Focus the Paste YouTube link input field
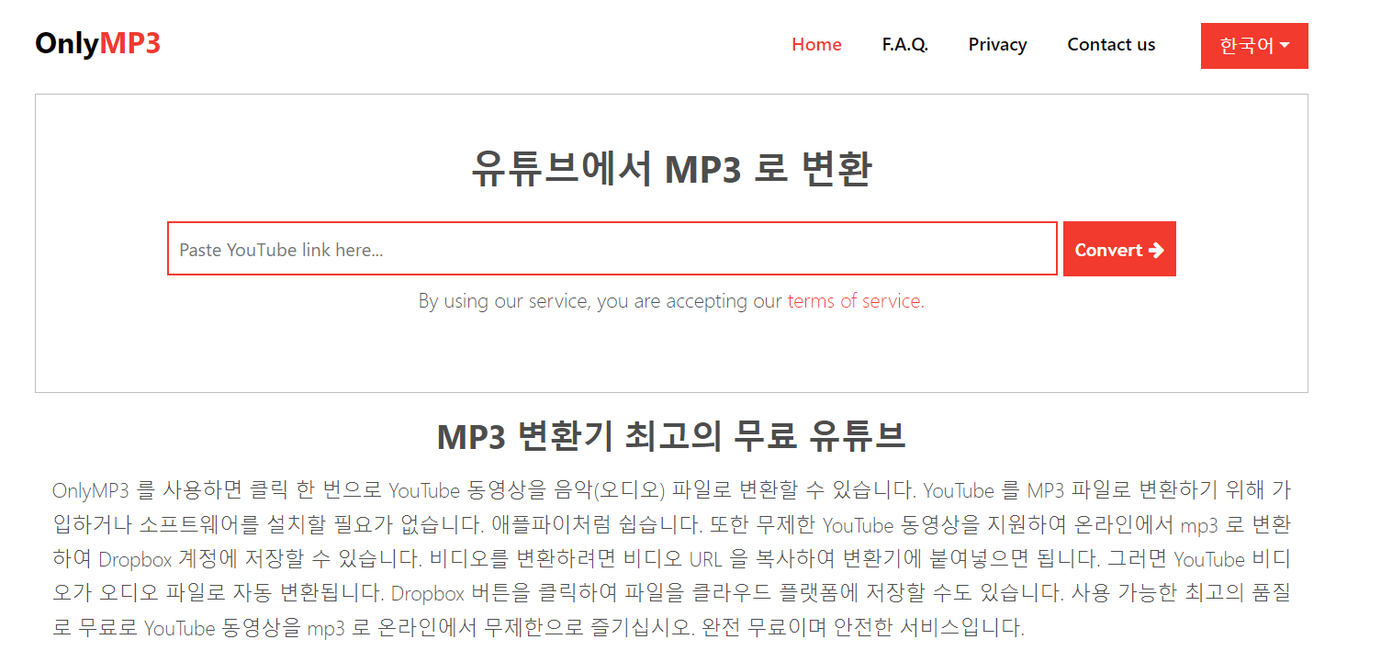This screenshot has height=662, width=1381. [x=612, y=249]
